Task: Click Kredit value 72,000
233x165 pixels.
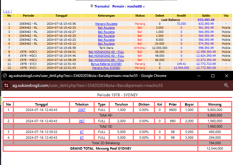Action: click(181, 24)
